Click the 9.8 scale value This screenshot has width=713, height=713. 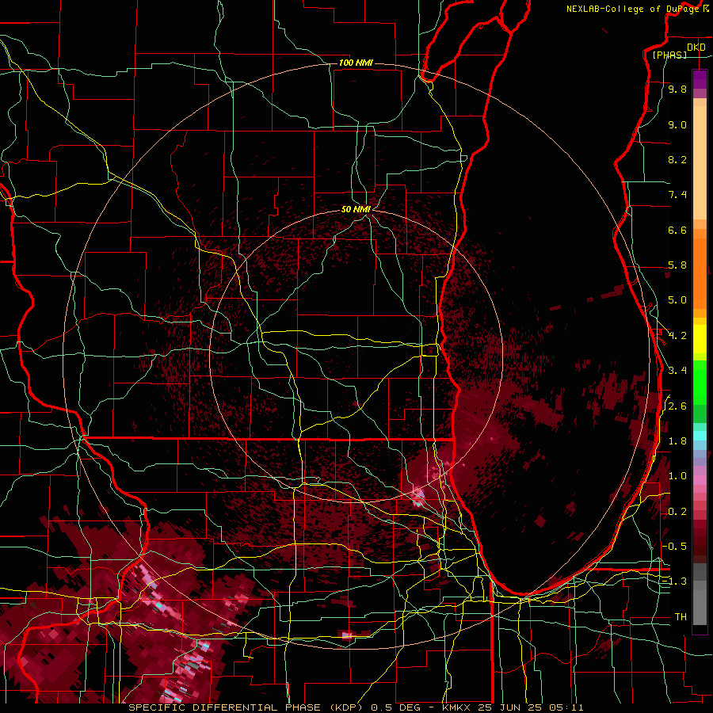point(677,90)
